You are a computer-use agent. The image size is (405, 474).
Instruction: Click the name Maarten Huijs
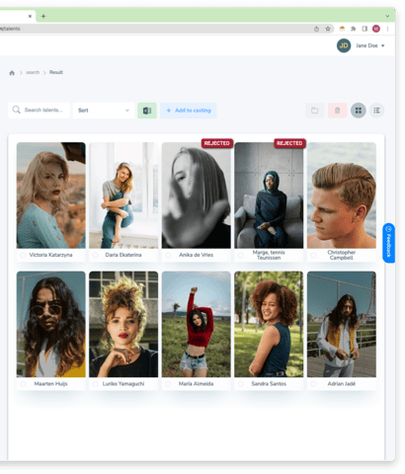point(51,384)
